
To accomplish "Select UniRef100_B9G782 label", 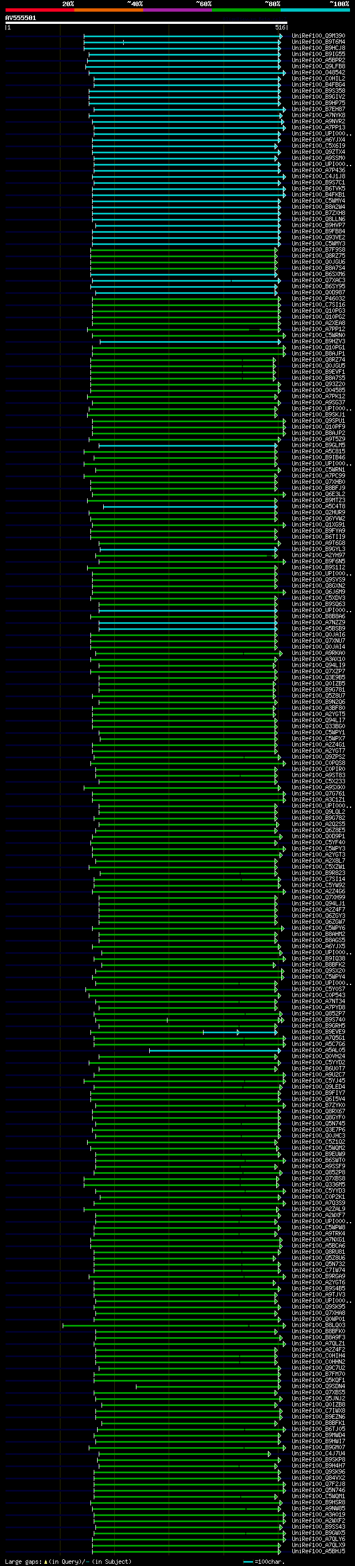I will coord(318,818).
